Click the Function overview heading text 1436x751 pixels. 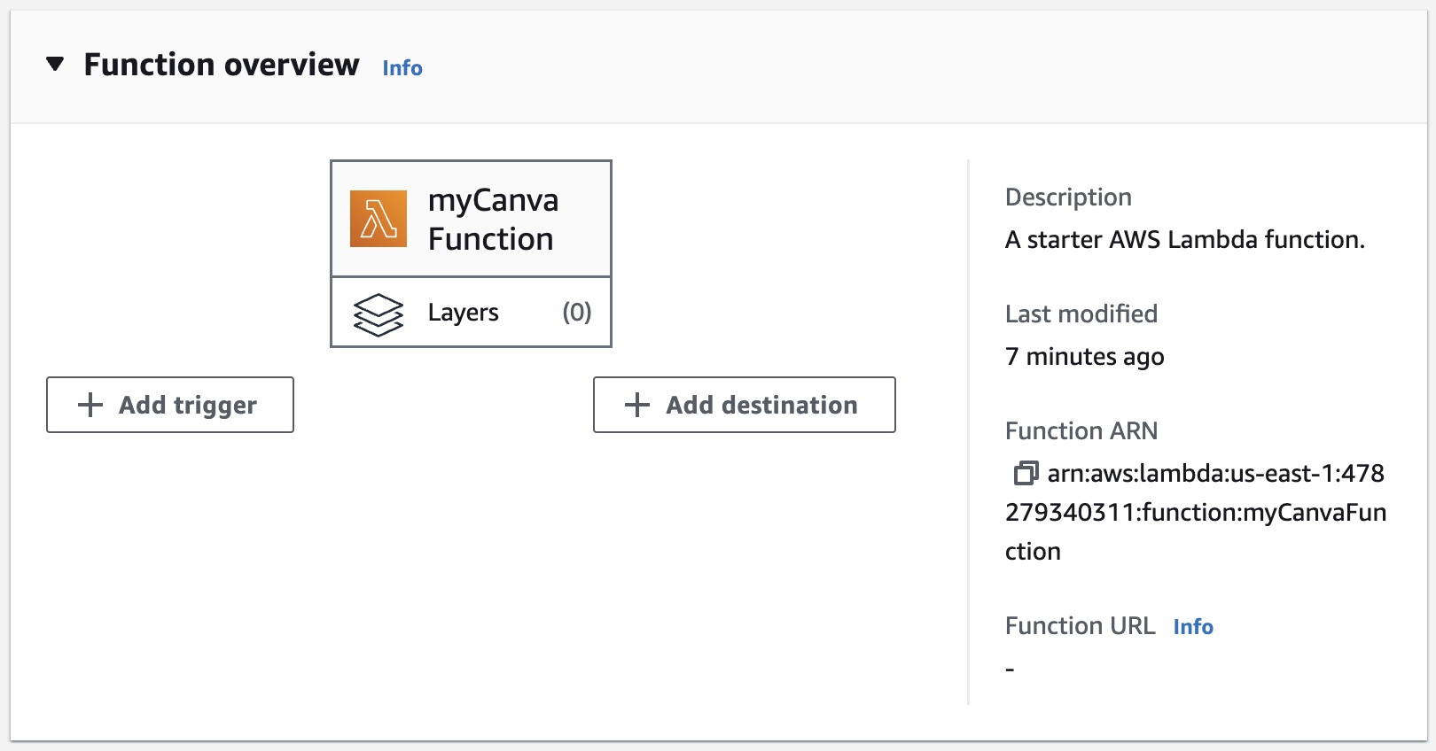pyautogui.click(x=222, y=65)
